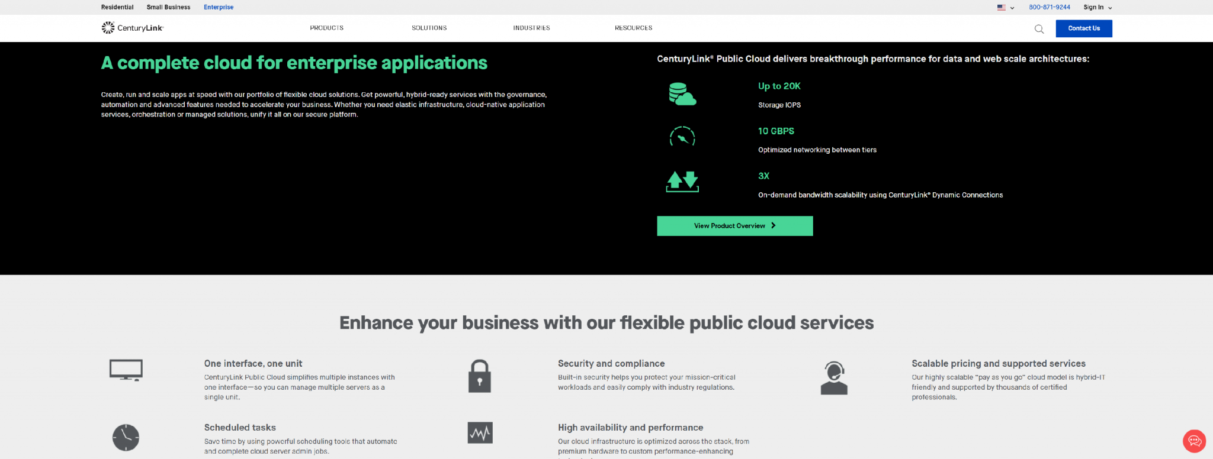This screenshot has width=1213, height=459.
Task: Click 'Storage IOPS' label
Action: coord(779,105)
